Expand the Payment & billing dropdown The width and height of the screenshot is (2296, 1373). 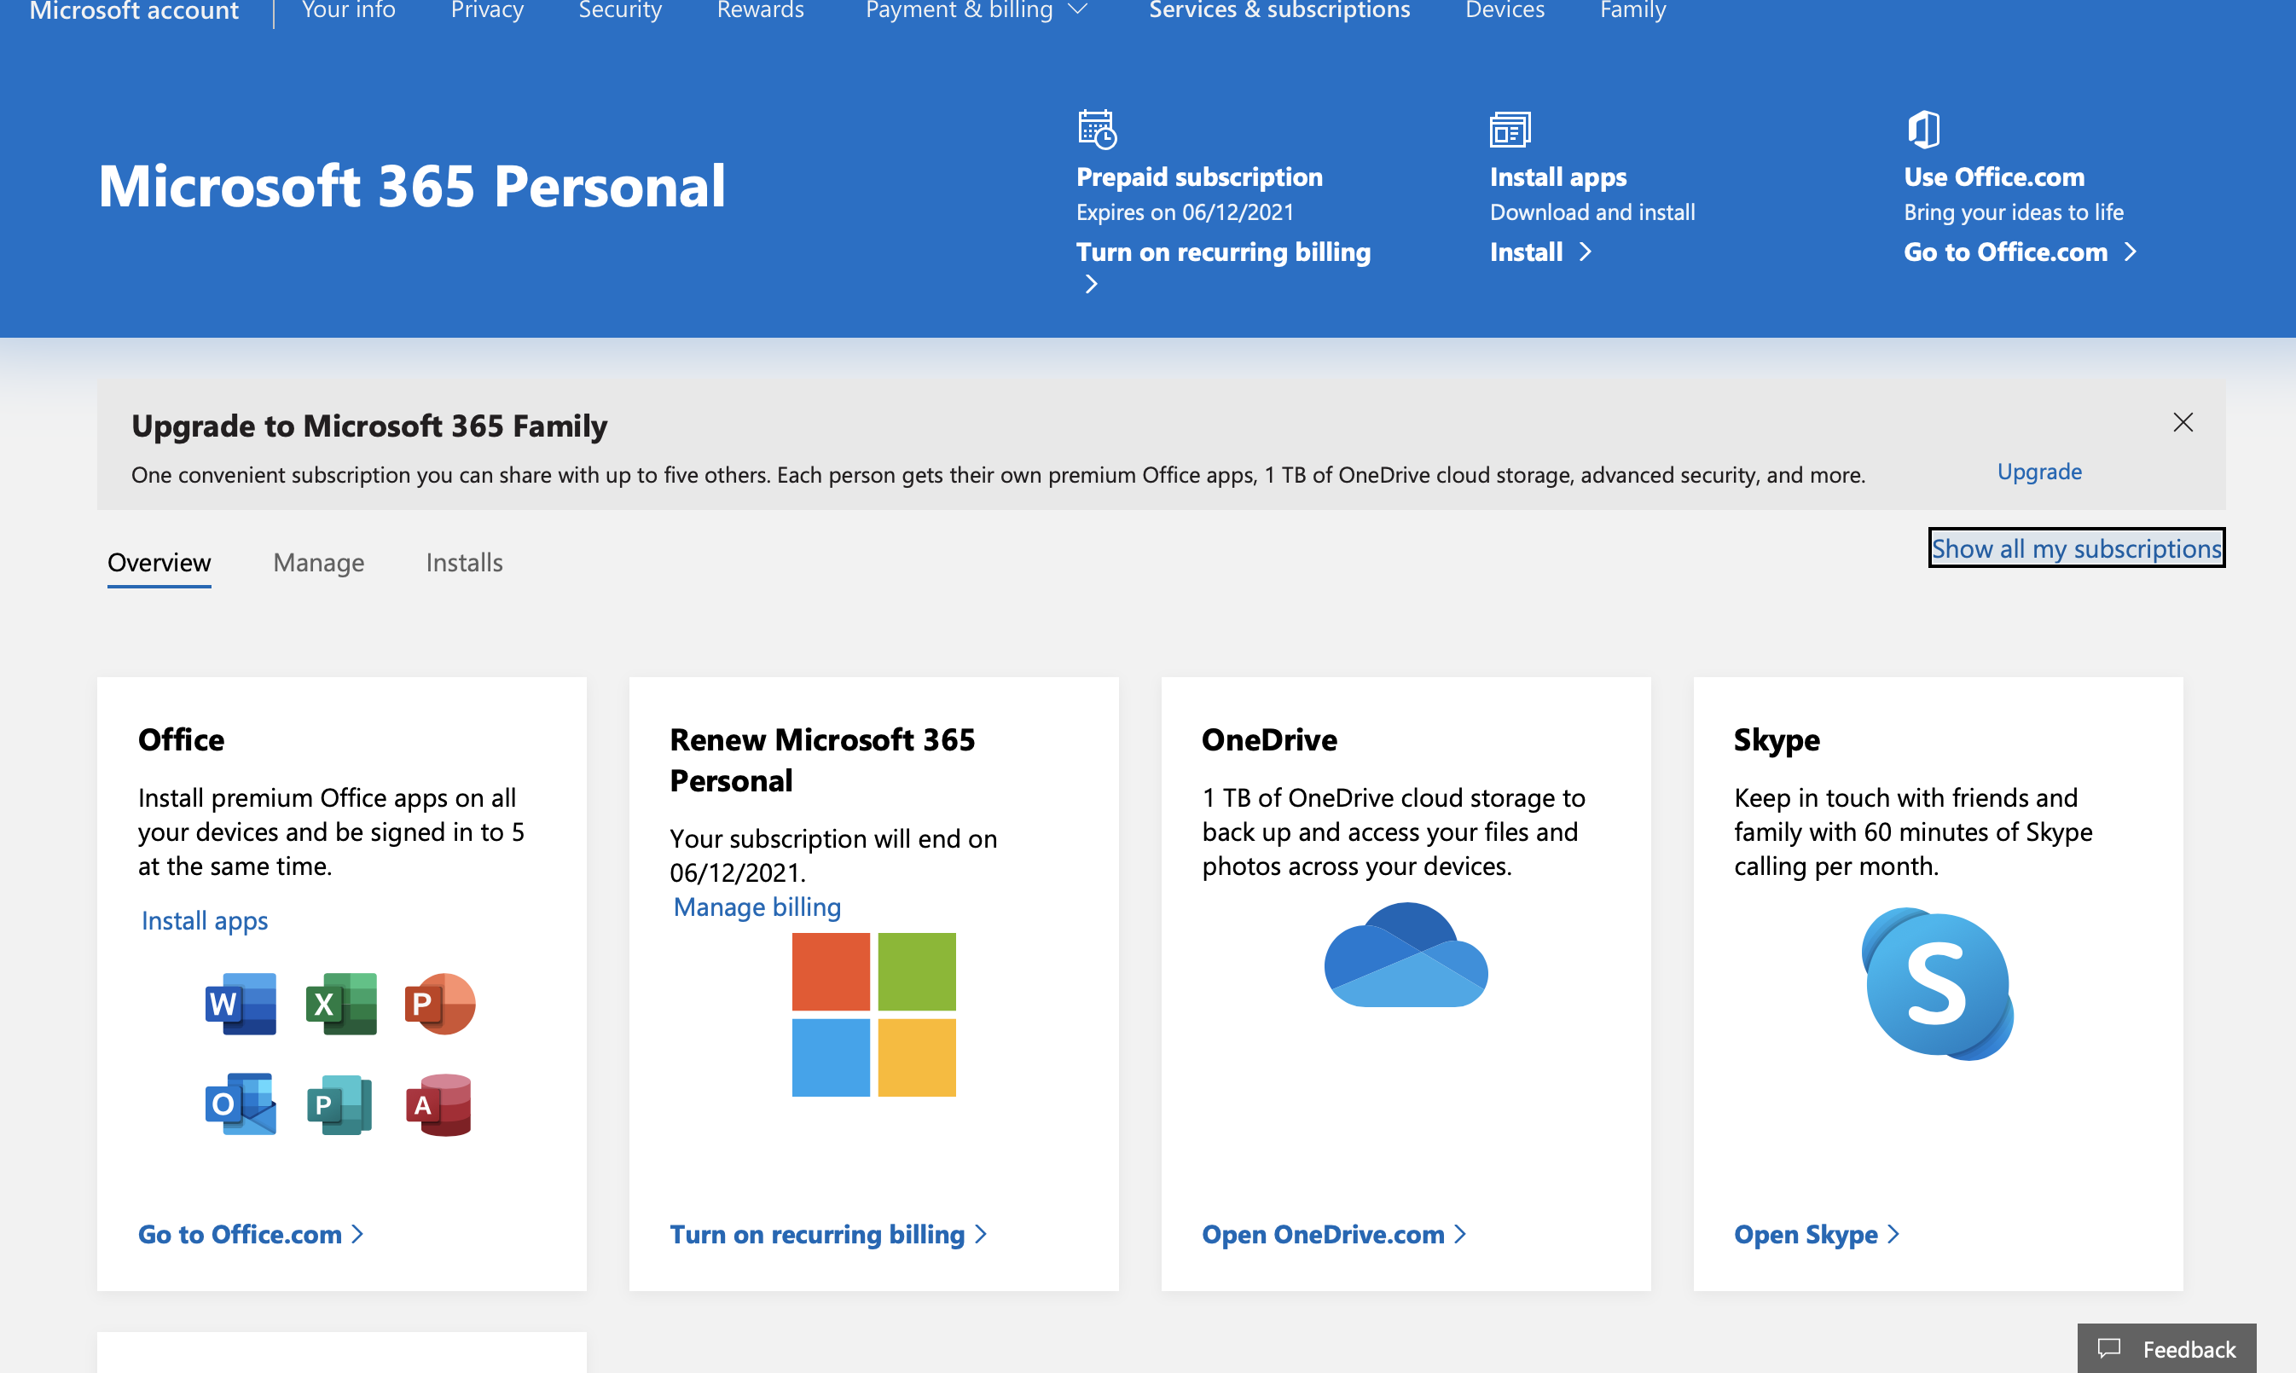point(1076,10)
